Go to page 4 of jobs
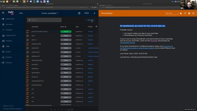Screen dimensions: 197x111 coord(62,110)
